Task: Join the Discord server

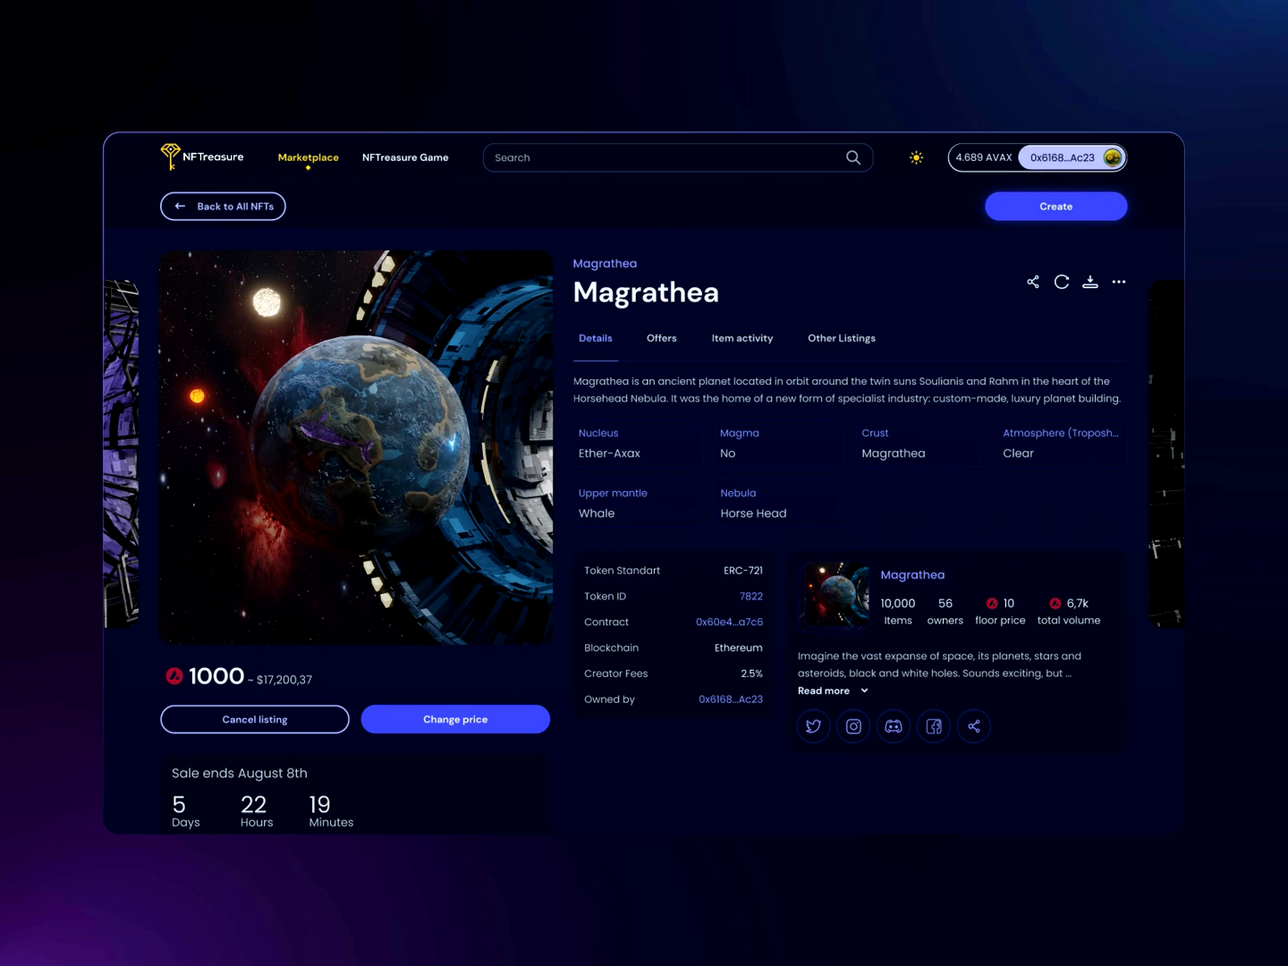Action: pyautogui.click(x=893, y=725)
